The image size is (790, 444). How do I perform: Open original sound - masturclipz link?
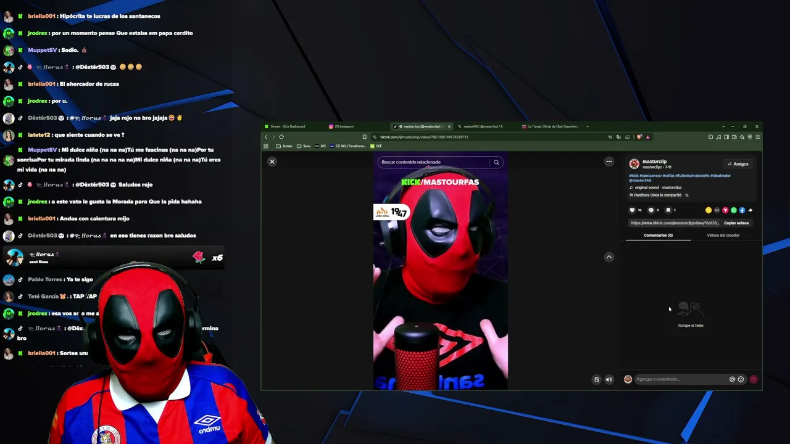[658, 187]
